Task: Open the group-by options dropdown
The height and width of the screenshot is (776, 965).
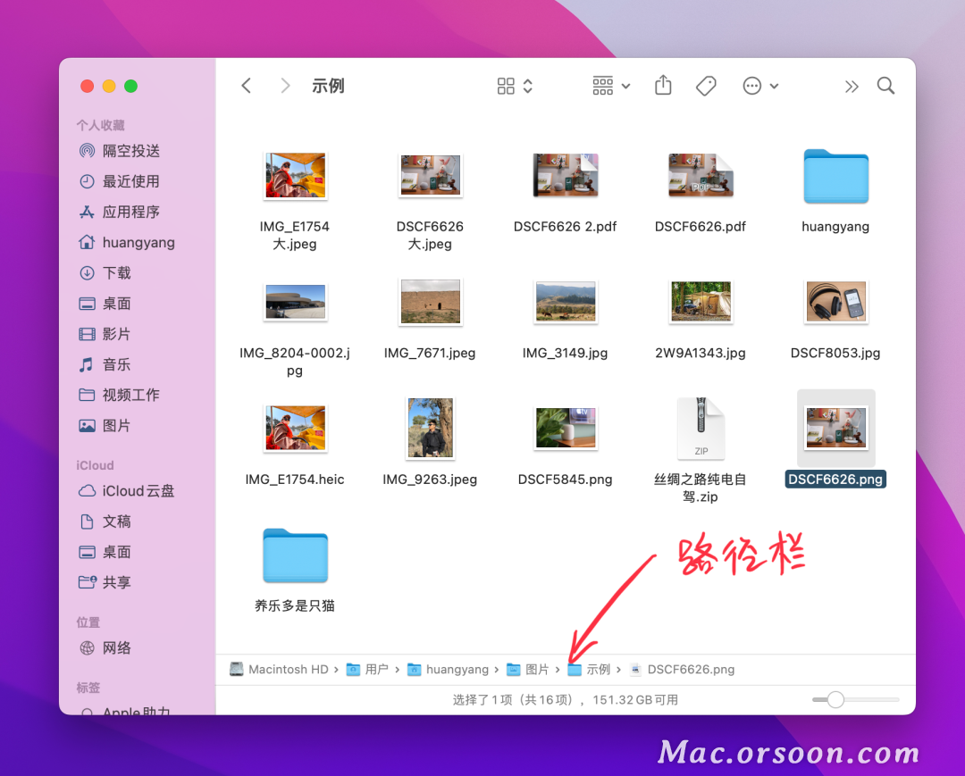Action: (x=611, y=86)
